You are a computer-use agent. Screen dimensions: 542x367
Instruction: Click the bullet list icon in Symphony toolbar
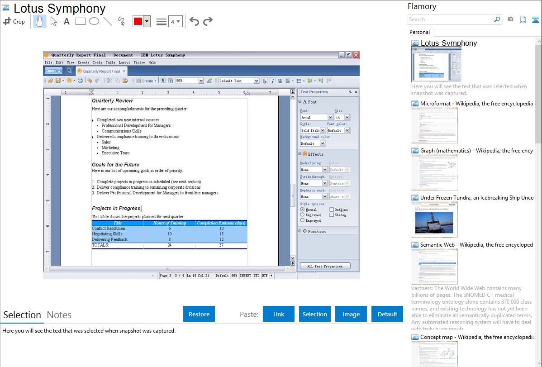[x=299, y=81]
